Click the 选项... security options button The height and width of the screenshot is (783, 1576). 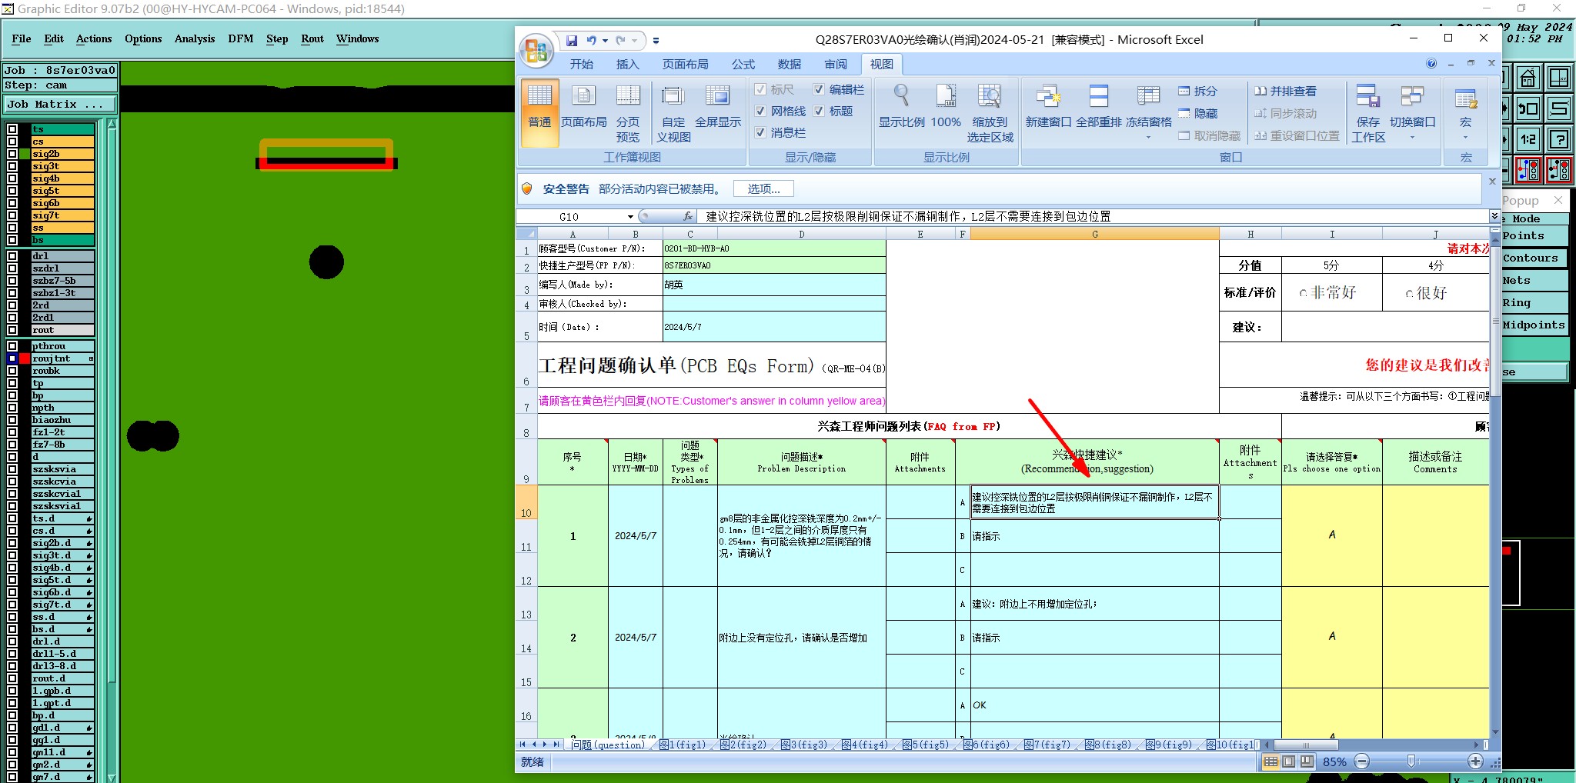coord(763,188)
